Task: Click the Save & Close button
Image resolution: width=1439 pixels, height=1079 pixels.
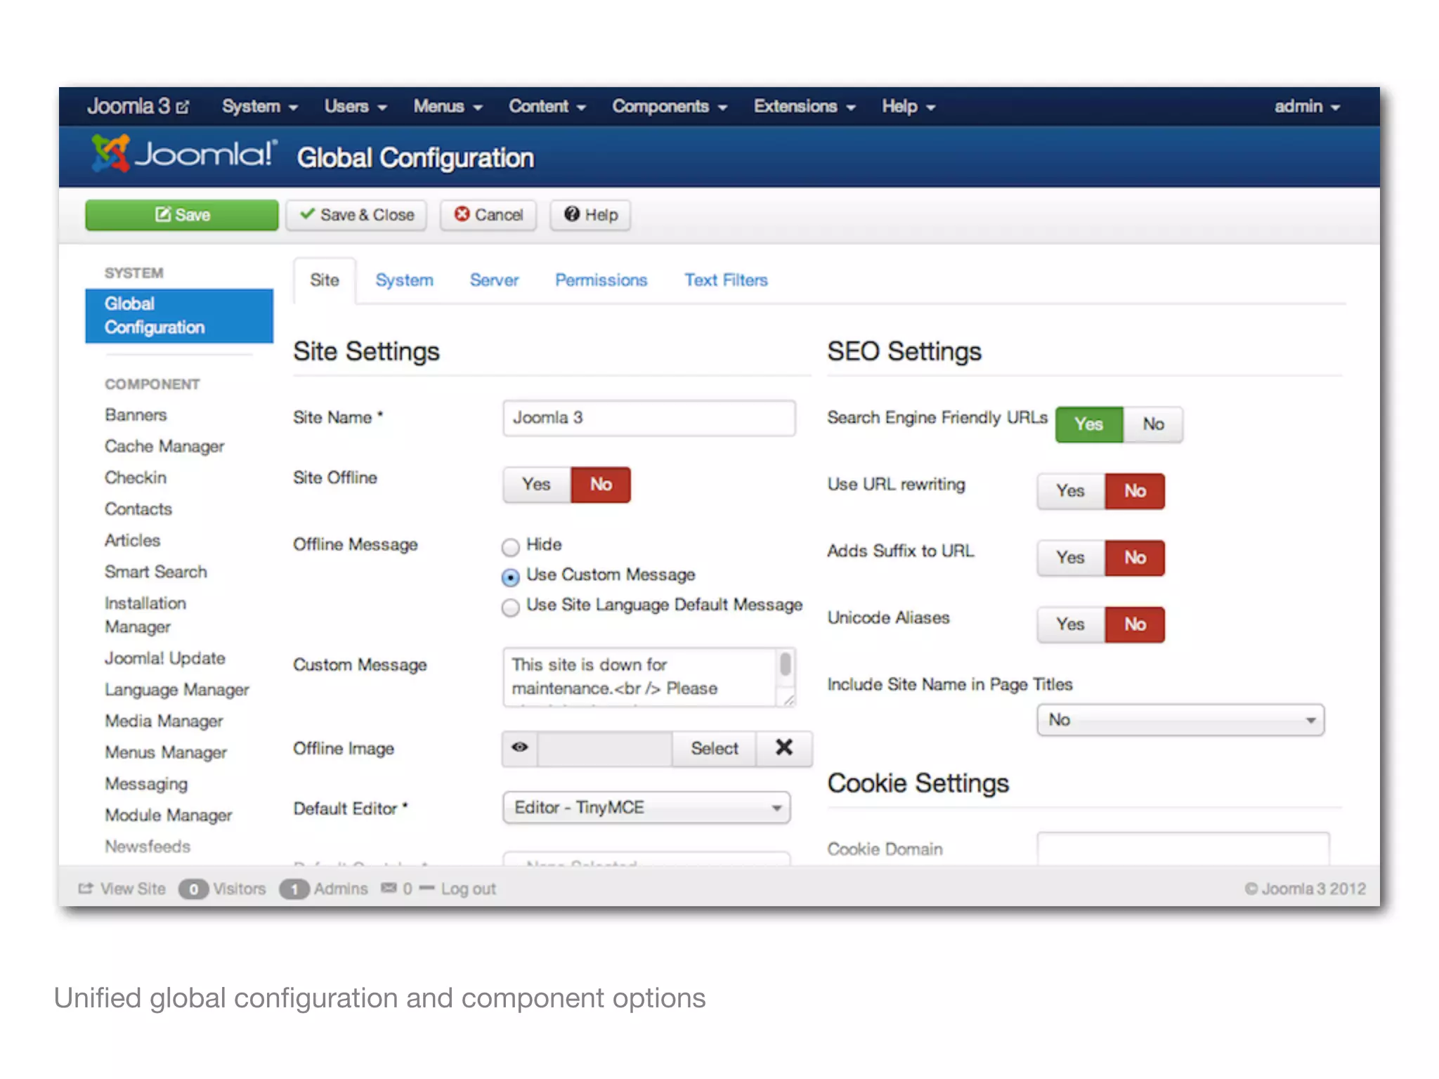Action: [356, 215]
